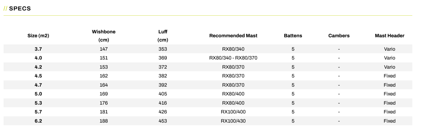This screenshot has height=135, width=428.
Task: Select the Recommended Mast column header
Action: [x=233, y=36]
